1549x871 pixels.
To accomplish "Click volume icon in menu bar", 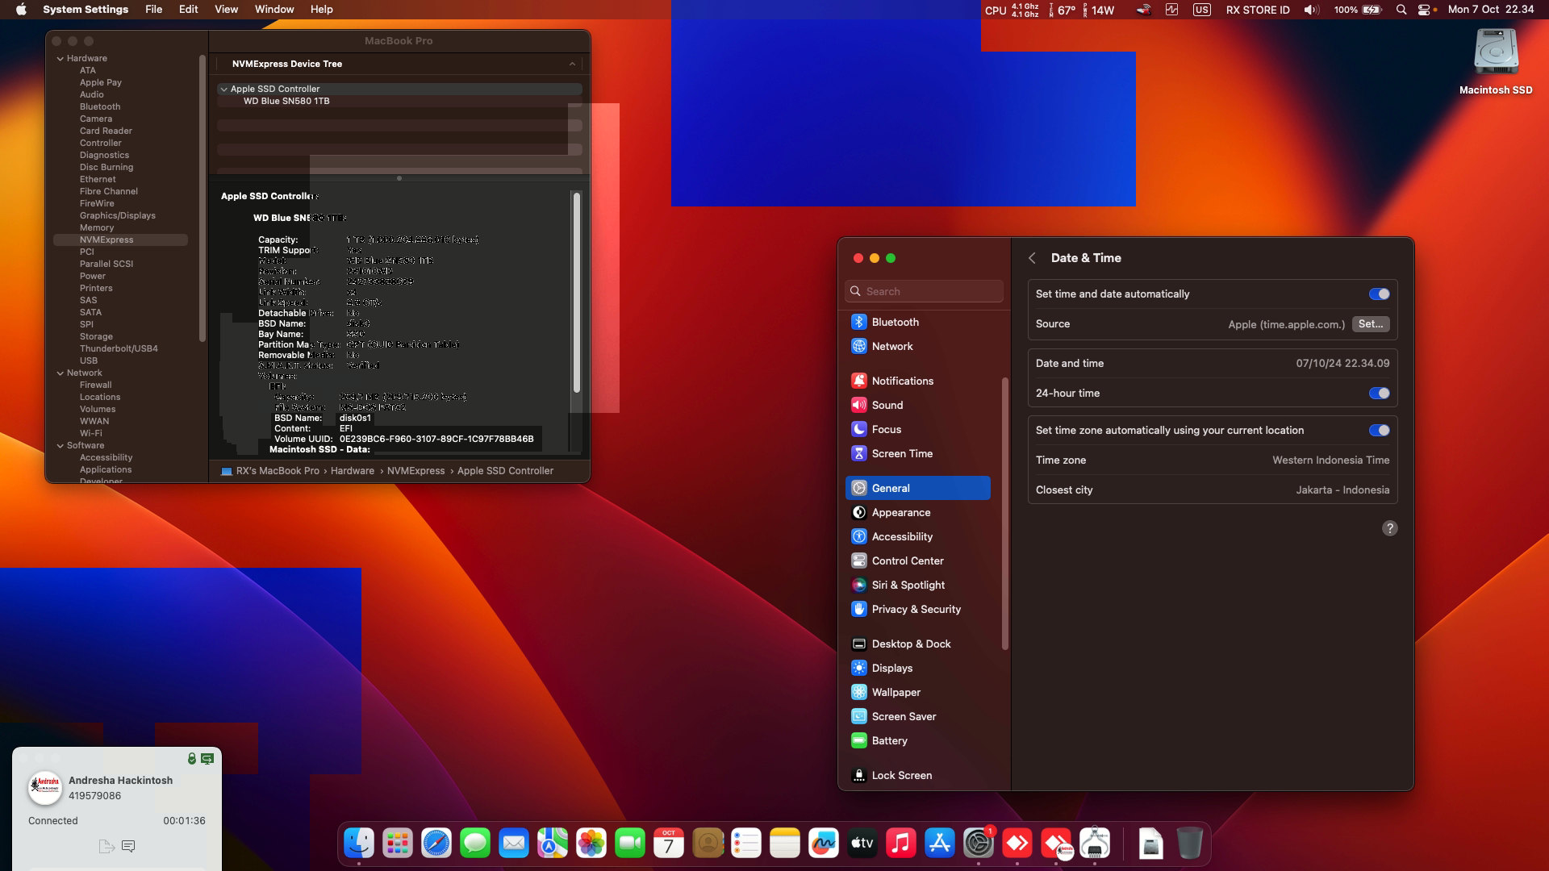I will tap(1312, 10).
